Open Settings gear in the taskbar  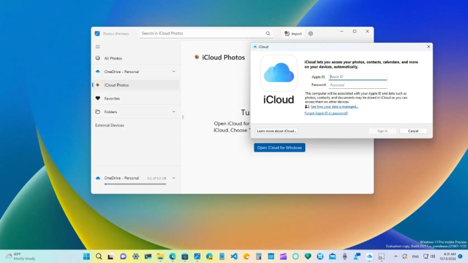click(x=136, y=256)
